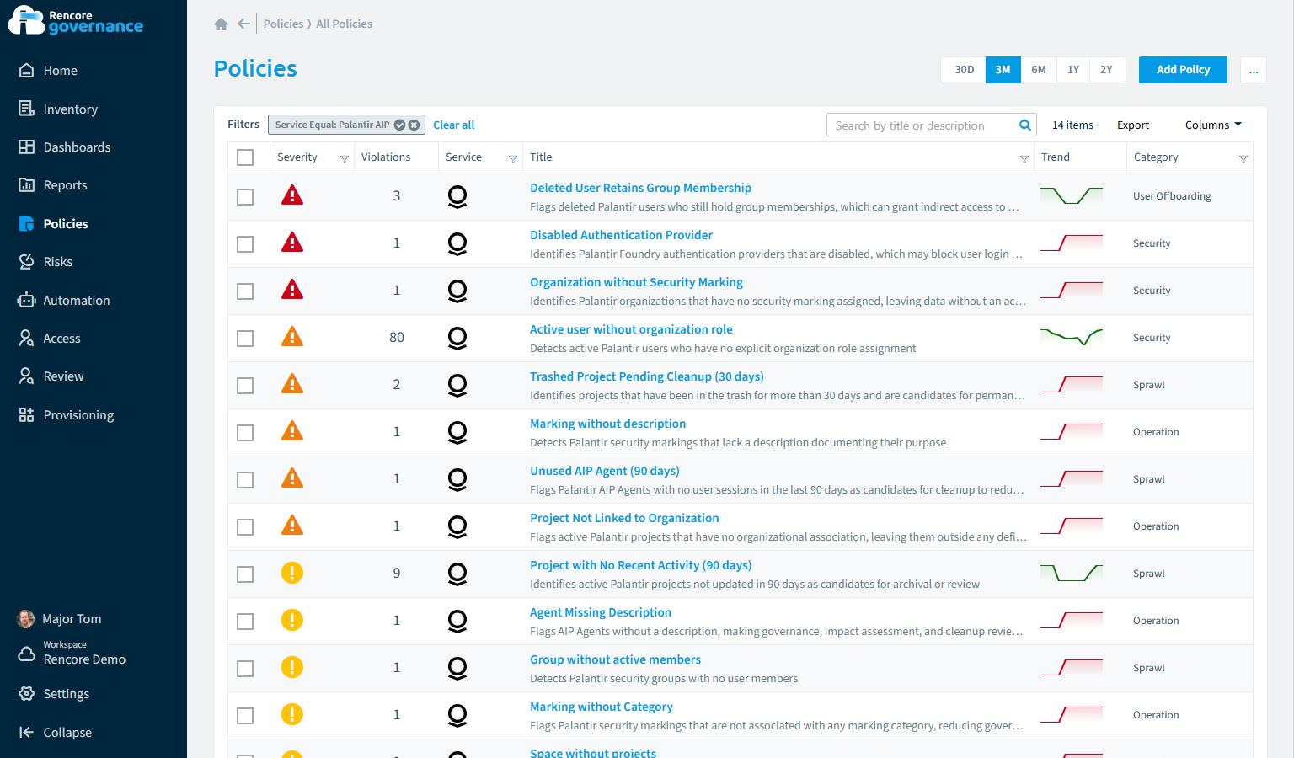The height and width of the screenshot is (758, 1294).
Task: Collapse the sidebar with the arrow icon
Action: click(27, 733)
